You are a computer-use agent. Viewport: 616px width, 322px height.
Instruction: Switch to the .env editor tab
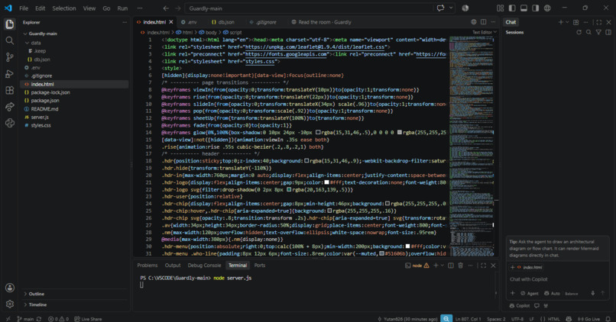click(x=190, y=22)
